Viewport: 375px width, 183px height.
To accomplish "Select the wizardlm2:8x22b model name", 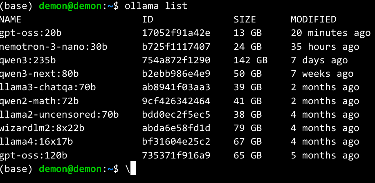I will pyautogui.click(x=42, y=128).
